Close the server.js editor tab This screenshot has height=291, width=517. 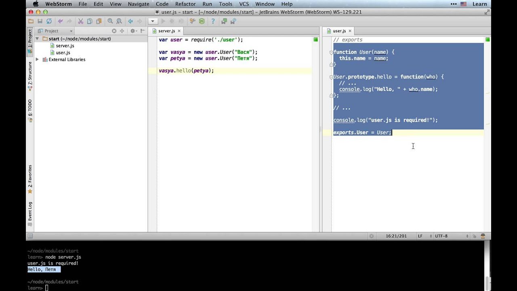pos(179,31)
